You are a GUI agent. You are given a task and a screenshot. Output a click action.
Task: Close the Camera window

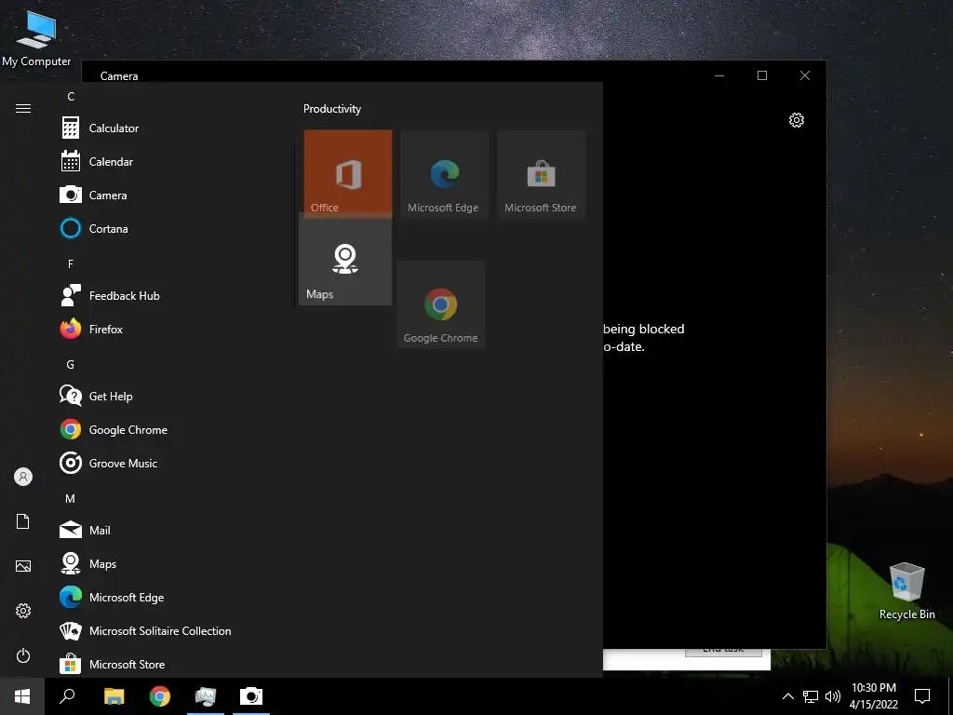[805, 75]
